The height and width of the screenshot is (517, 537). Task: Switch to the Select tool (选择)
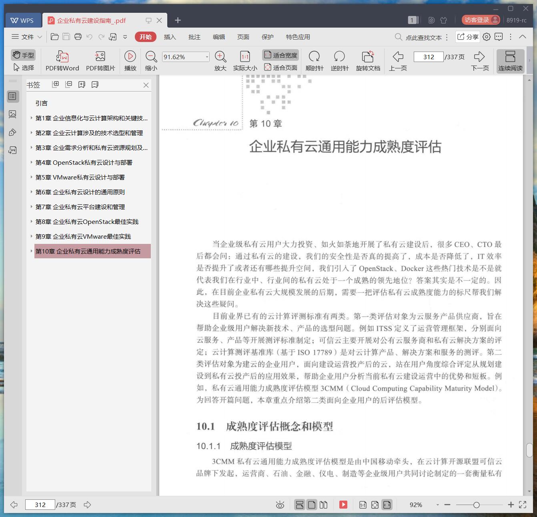(x=23, y=68)
